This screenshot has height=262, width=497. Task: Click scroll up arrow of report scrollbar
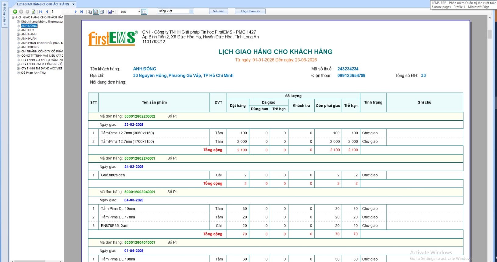pyautogui.click(x=490, y=18)
